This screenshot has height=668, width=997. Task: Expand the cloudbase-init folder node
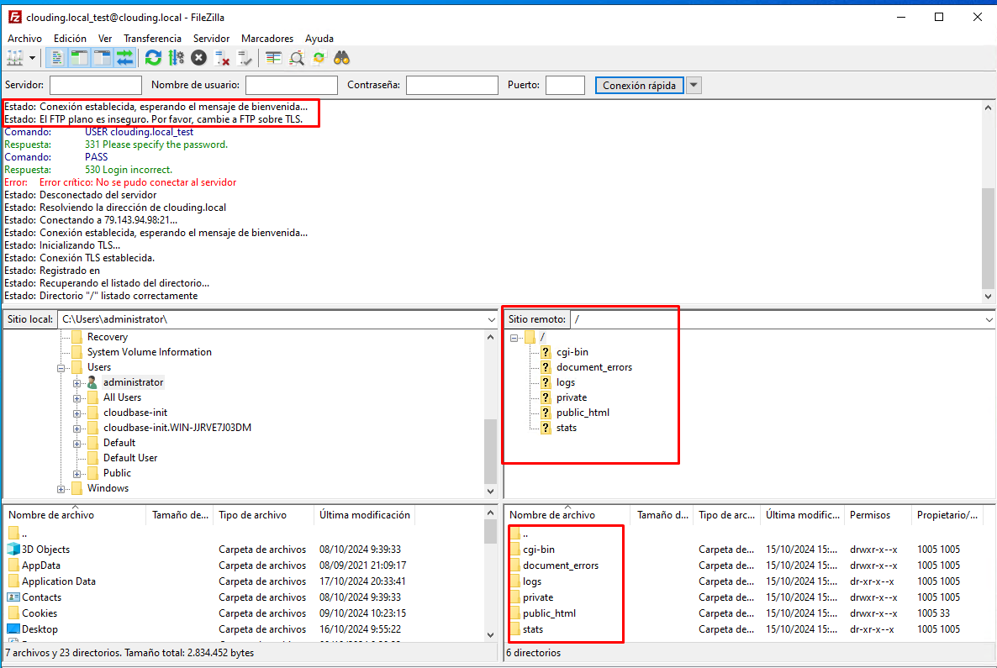coord(77,413)
